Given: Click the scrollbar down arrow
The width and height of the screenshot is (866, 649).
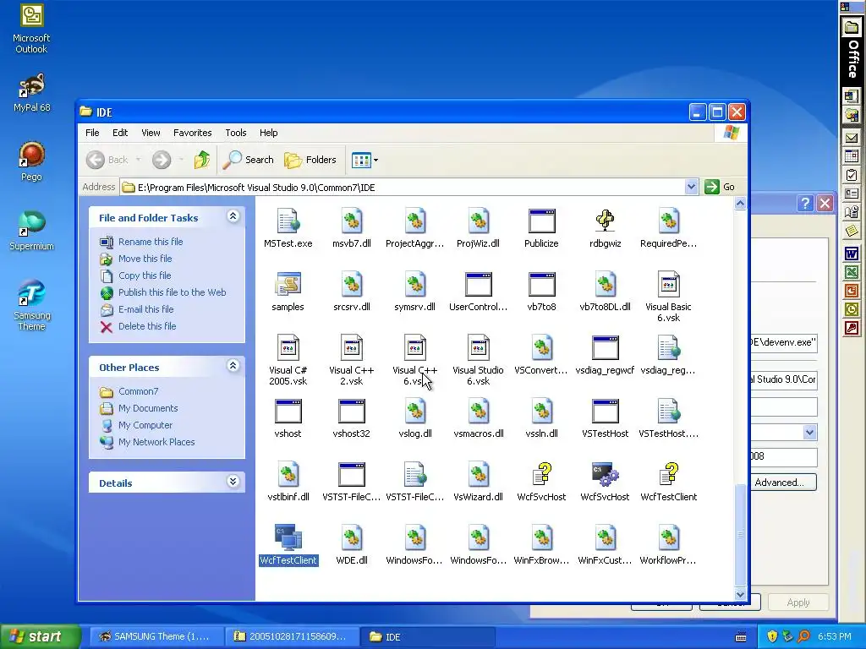Looking at the screenshot, I should (x=740, y=594).
